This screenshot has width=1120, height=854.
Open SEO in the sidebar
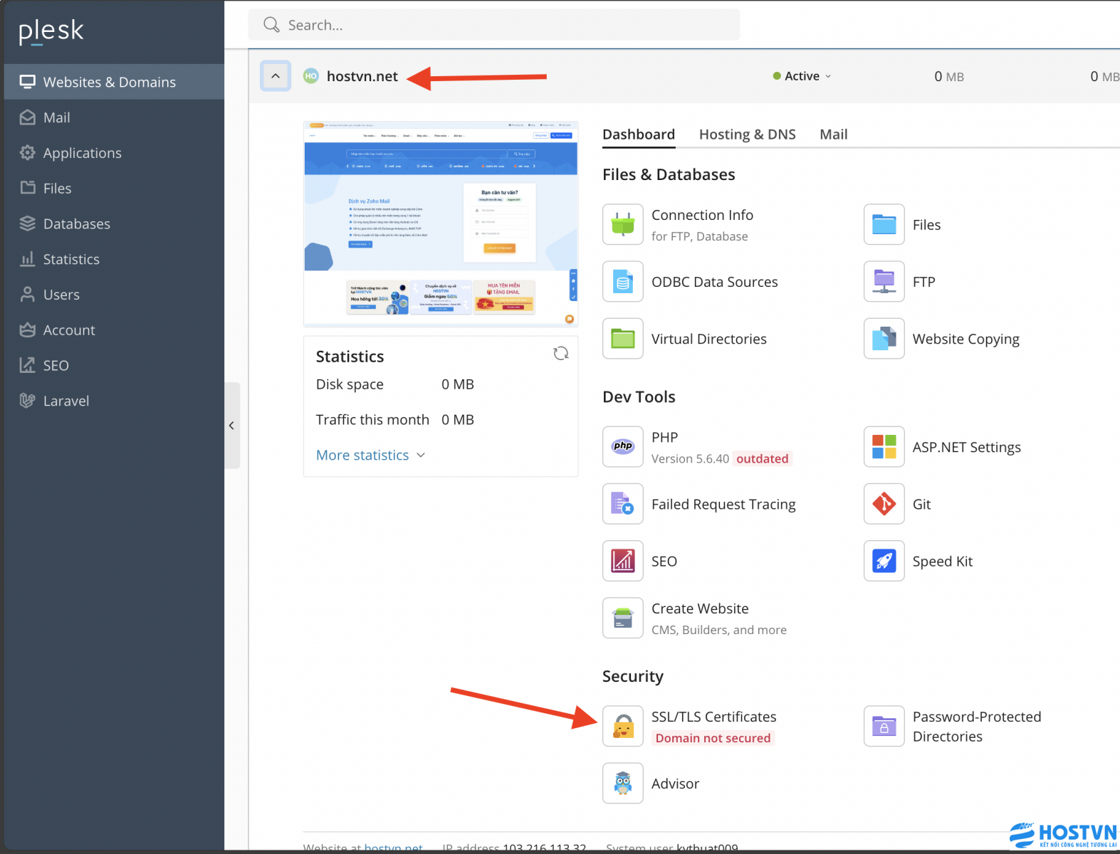tap(114, 365)
